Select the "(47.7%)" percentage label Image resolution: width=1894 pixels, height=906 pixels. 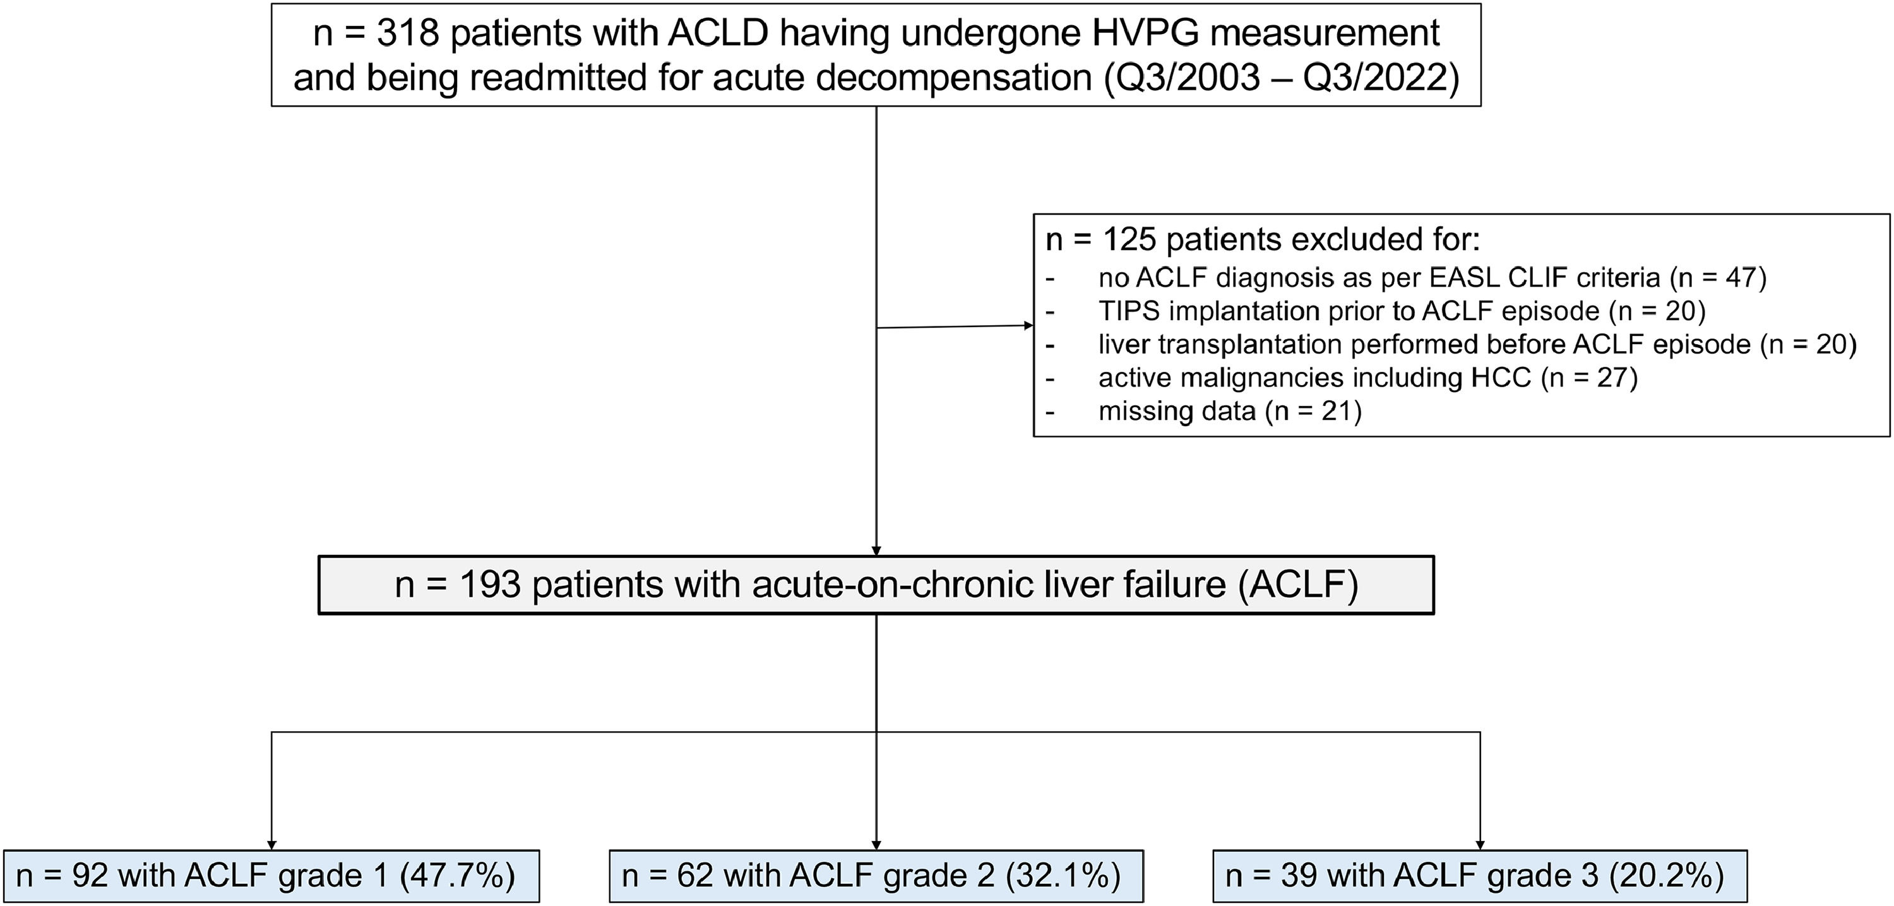point(456,876)
